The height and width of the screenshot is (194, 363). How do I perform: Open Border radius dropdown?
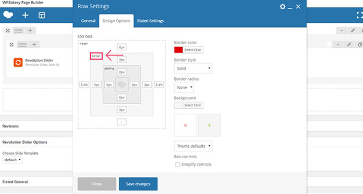click(184, 88)
